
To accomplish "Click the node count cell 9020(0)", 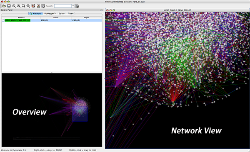I will (44, 20).
